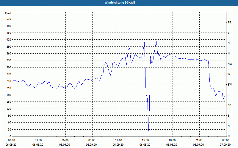The width and height of the screenshot is (238, 148).
Task: Select the N compass label beside 360 gridline
Action: point(228,54)
